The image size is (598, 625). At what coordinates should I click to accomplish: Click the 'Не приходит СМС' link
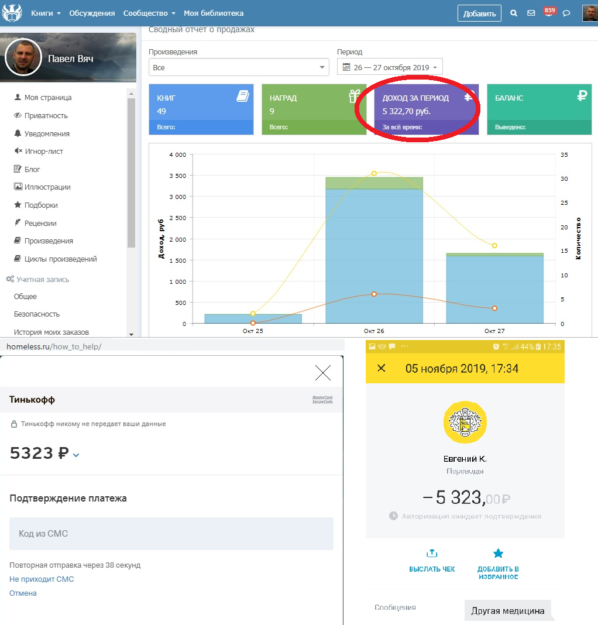[x=42, y=579]
